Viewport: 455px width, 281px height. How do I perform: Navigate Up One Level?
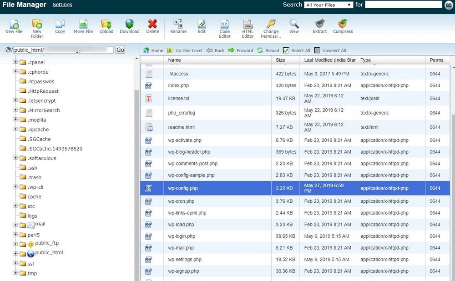185,50
